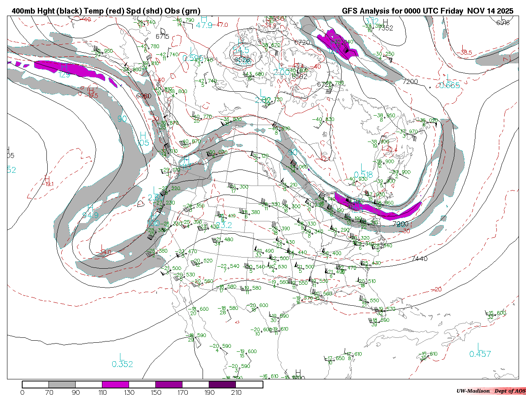The width and height of the screenshot is (526, 395).
Task: Click the 6528 contour label
Action: pyautogui.click(x=242, y=60)
